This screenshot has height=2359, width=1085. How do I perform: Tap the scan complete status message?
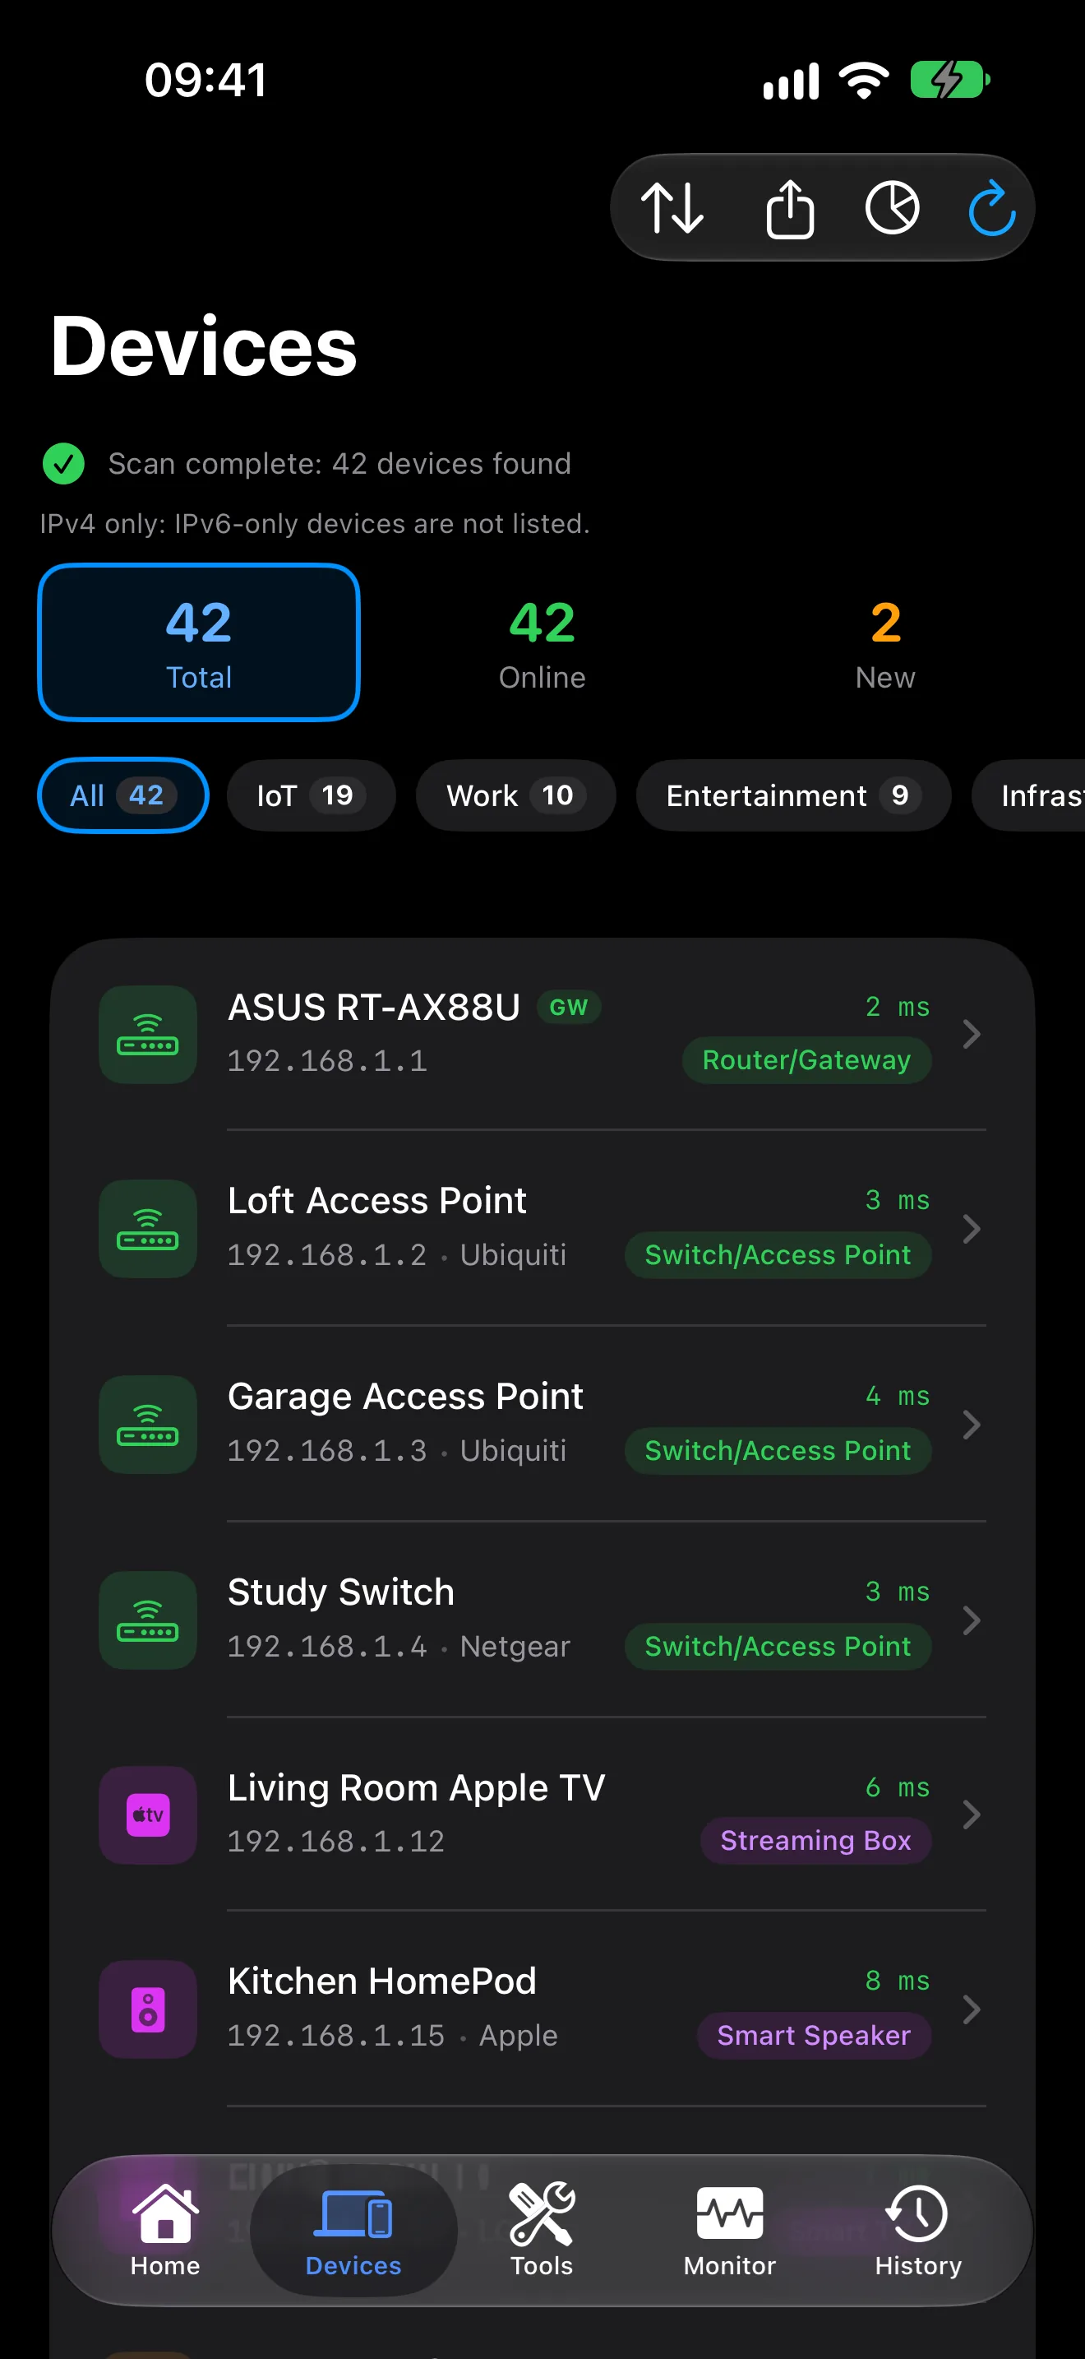click(339, 463)
